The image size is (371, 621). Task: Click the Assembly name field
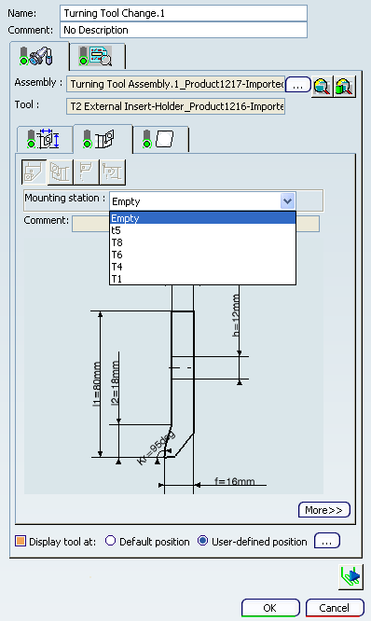[x=175, y=84]
